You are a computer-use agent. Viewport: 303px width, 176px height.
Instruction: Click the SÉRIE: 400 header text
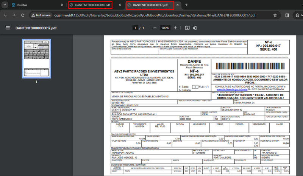268,49
